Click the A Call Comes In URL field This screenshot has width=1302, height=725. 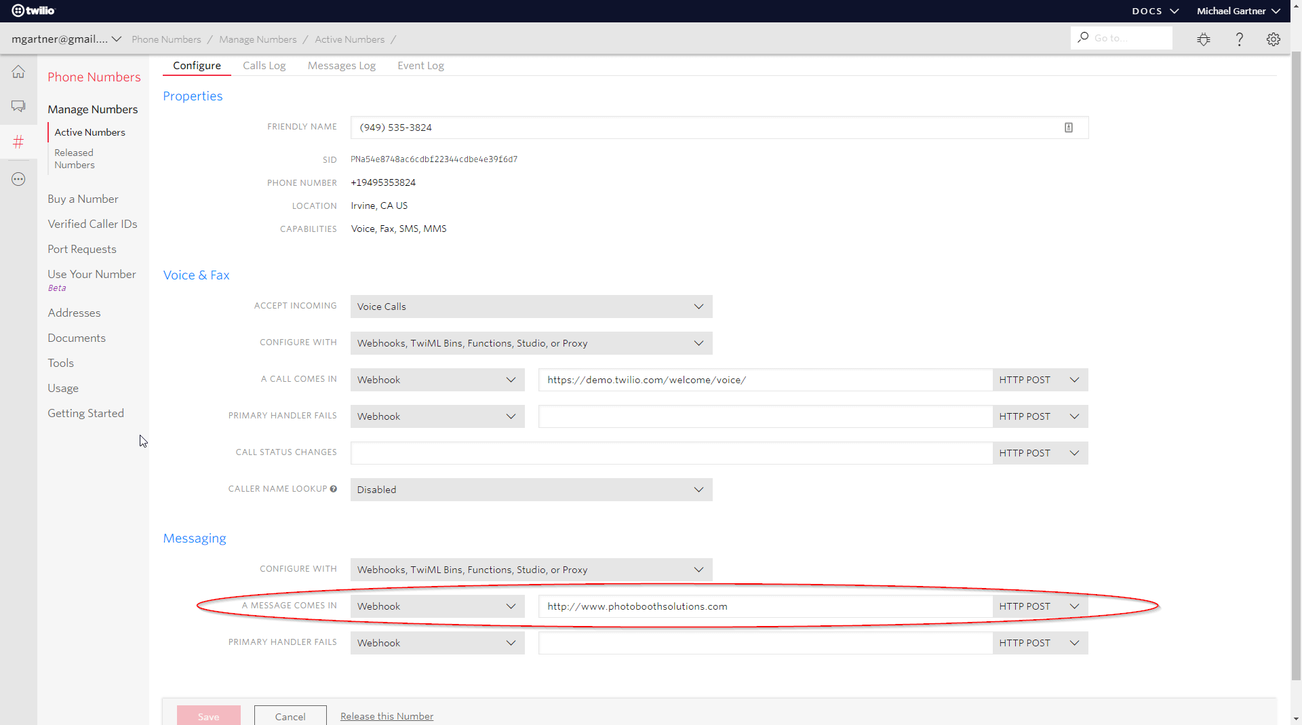click(x=766, y=380)
